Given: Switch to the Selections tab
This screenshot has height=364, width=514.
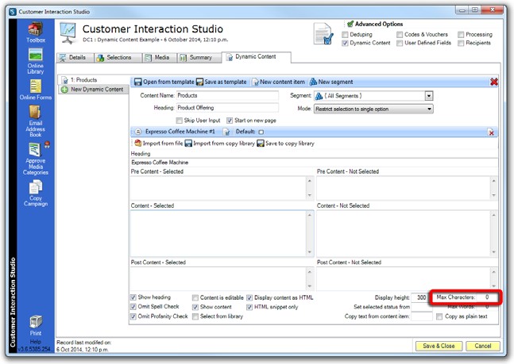Looking at the screenshot, I should tap(118, 58).
